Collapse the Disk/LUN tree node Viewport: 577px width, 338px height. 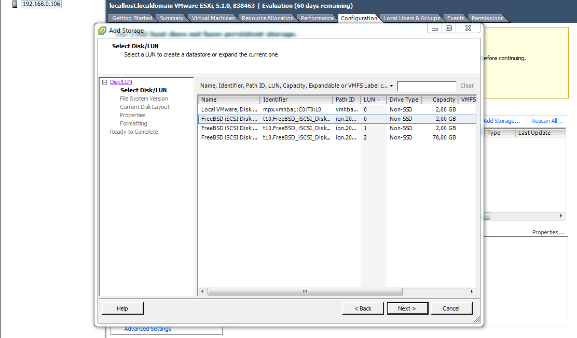click(104, 82)
